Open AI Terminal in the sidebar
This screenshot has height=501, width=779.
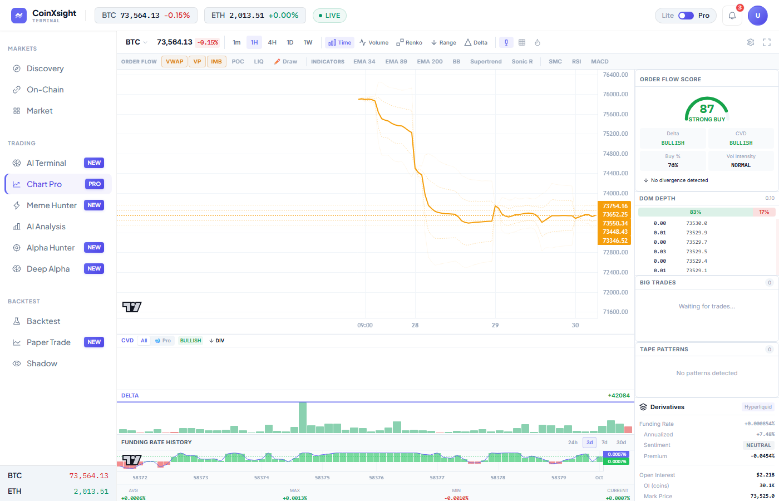[x=58, y=163]
